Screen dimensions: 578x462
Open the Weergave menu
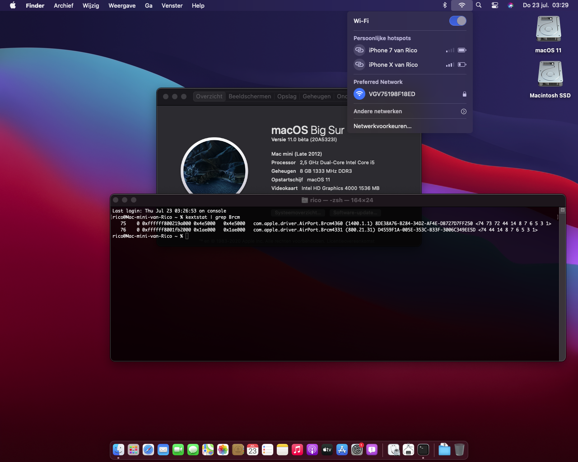coord(122,5)
